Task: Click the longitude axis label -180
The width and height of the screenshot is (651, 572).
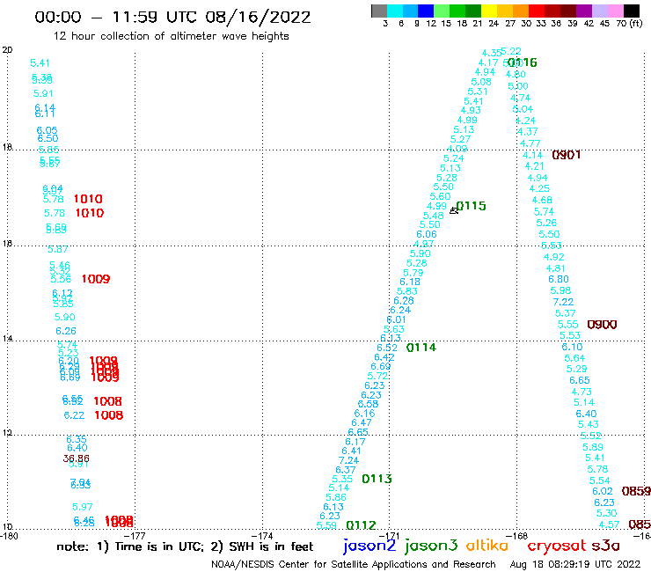Action: (9, 536)
